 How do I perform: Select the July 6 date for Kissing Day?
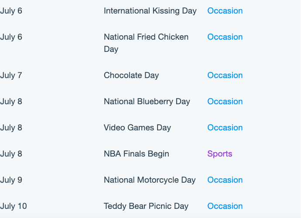[x=11, y=11]
